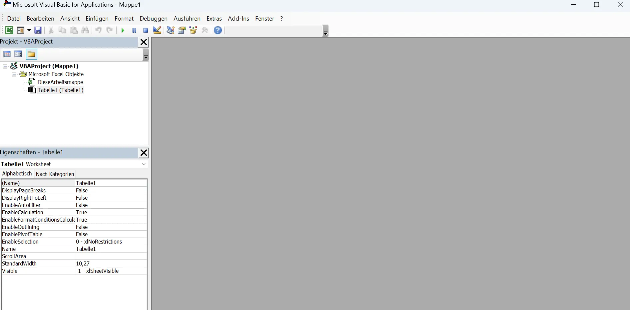Open the Ansicht menu
The width and height of the screenshot is (630, 310).
pos(70,19)
